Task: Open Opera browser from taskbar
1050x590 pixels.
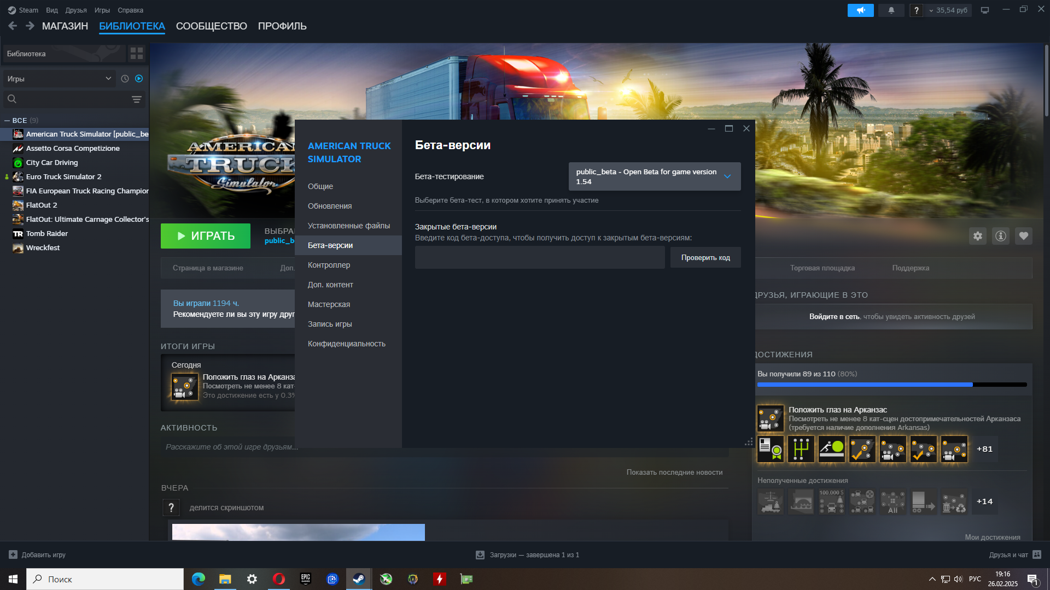Action: coord(278,579)
